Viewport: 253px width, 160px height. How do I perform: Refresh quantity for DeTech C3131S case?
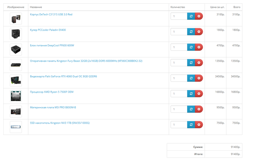pos(191,16)
